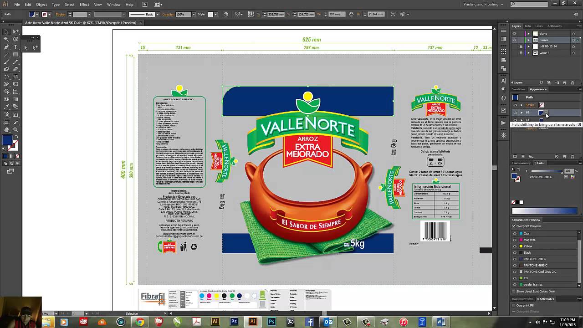Viewport: 583px width, 328px height.
Task: Select the Line Segment tool
Action: pos(6,54)
